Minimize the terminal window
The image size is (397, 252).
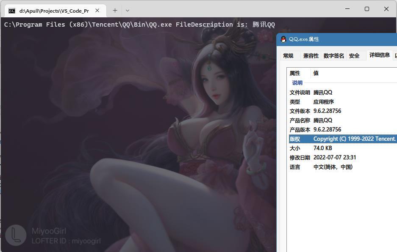(347, 9)
